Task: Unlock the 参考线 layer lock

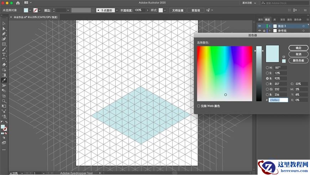Action: tap(264, 31)
